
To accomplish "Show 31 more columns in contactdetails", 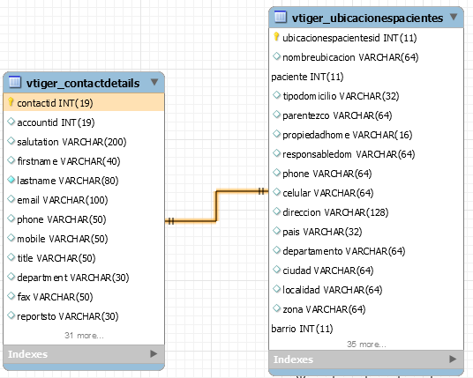I will click(84, 336).
